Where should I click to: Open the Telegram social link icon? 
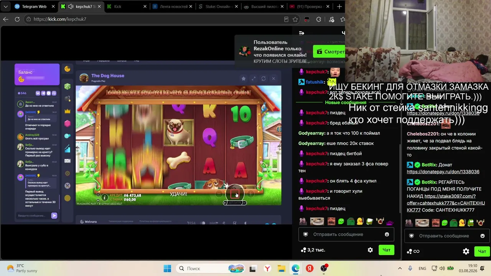pyautogui.click(x=43, y=93)
